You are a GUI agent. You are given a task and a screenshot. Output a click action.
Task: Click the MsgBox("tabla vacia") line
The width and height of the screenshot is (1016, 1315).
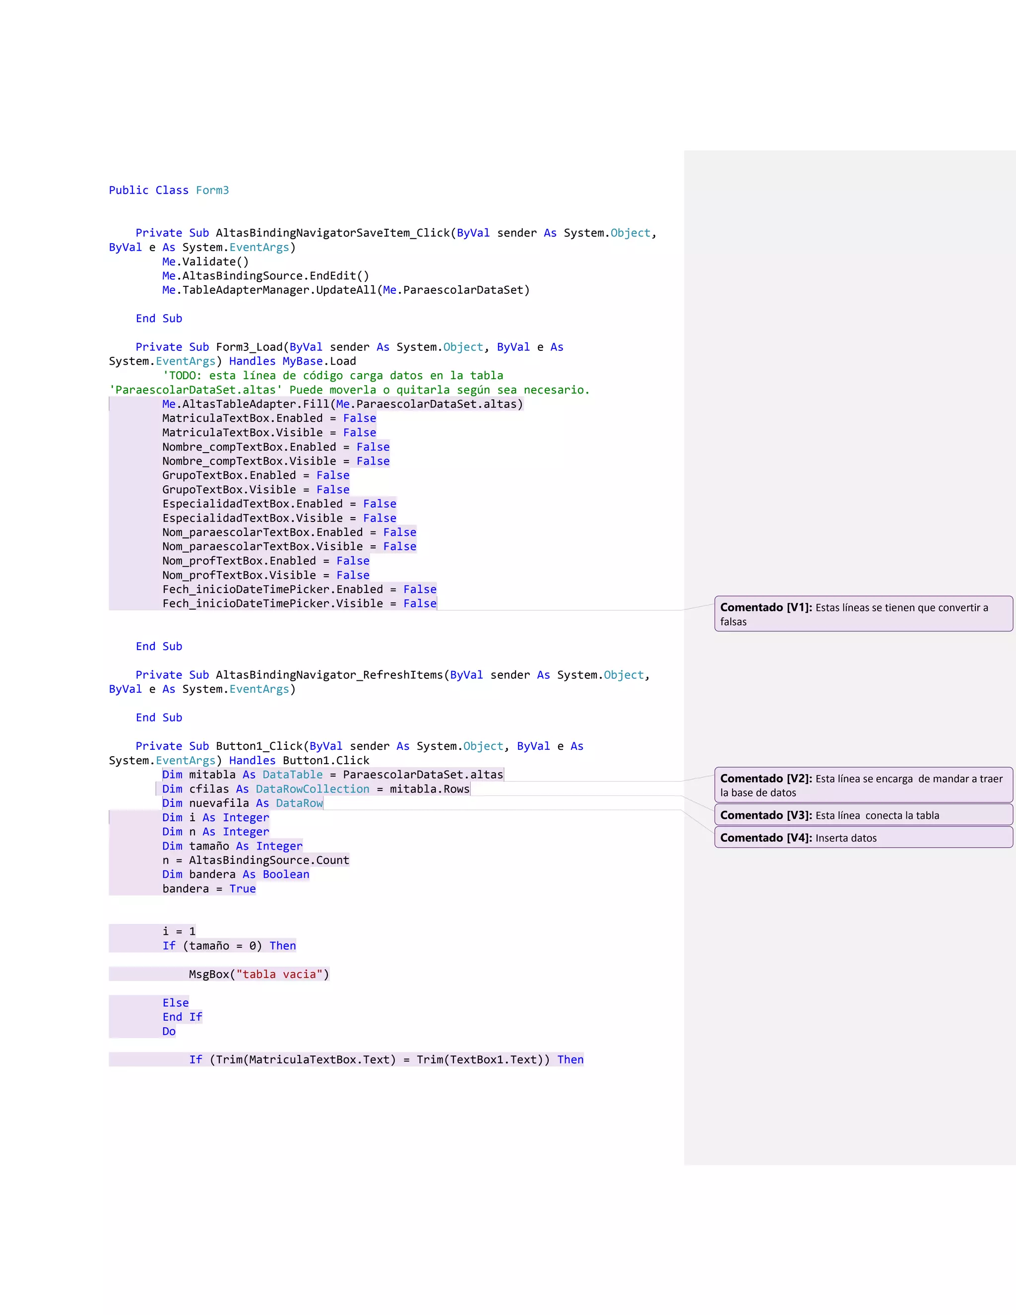[x=259, y=974]
